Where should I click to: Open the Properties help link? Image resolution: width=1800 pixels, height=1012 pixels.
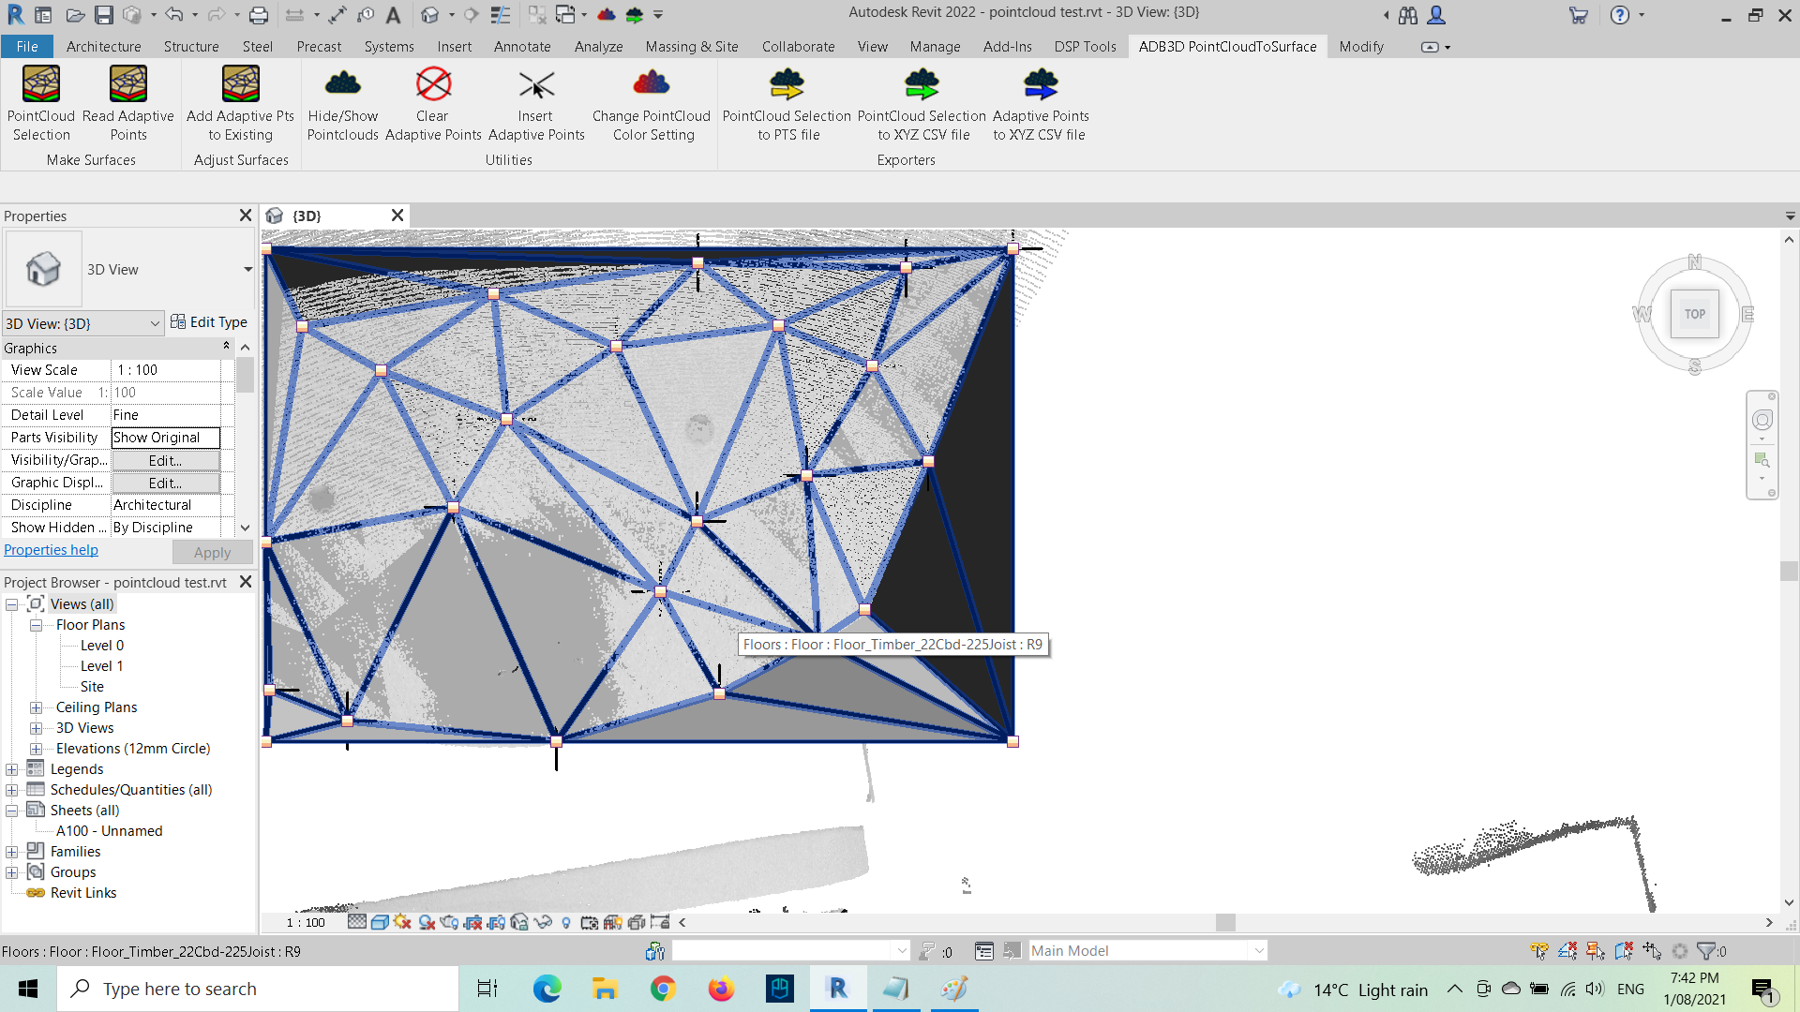coord(51,550)
